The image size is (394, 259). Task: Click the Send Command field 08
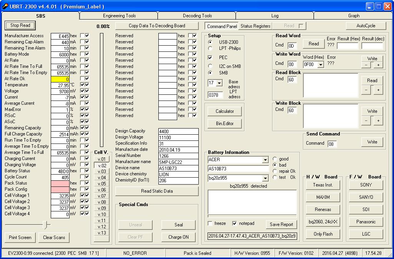point(332,144)
